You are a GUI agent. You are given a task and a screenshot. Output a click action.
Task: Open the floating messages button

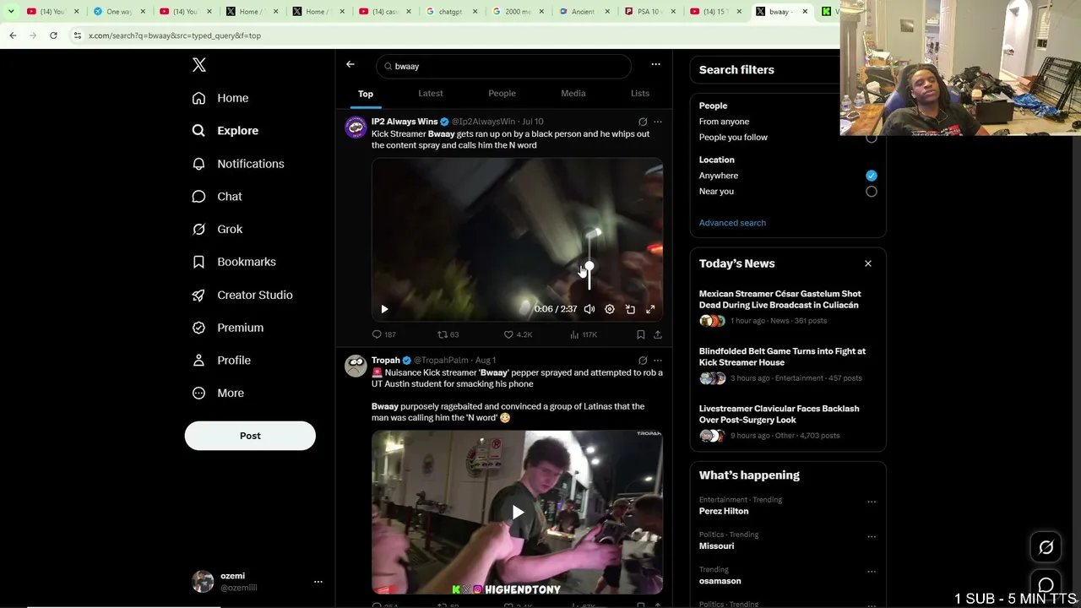[1046, 585]
